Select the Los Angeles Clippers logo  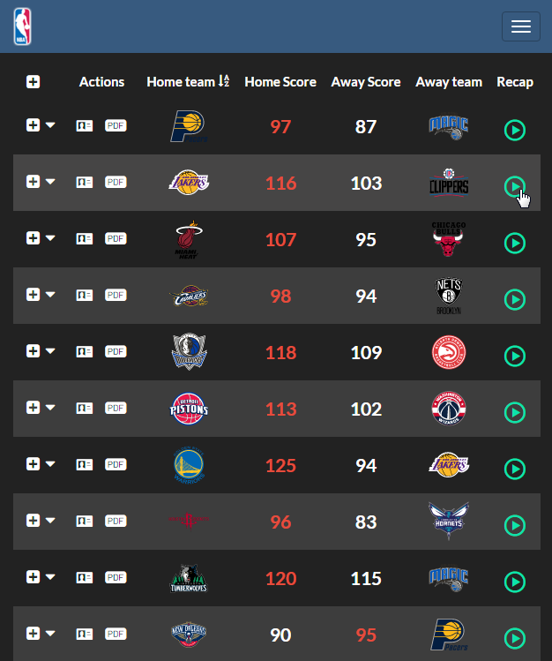[x=449, y=183]
